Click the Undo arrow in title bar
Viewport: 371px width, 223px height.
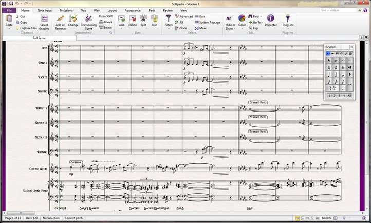pyautogui.click(x=17, y=4)
